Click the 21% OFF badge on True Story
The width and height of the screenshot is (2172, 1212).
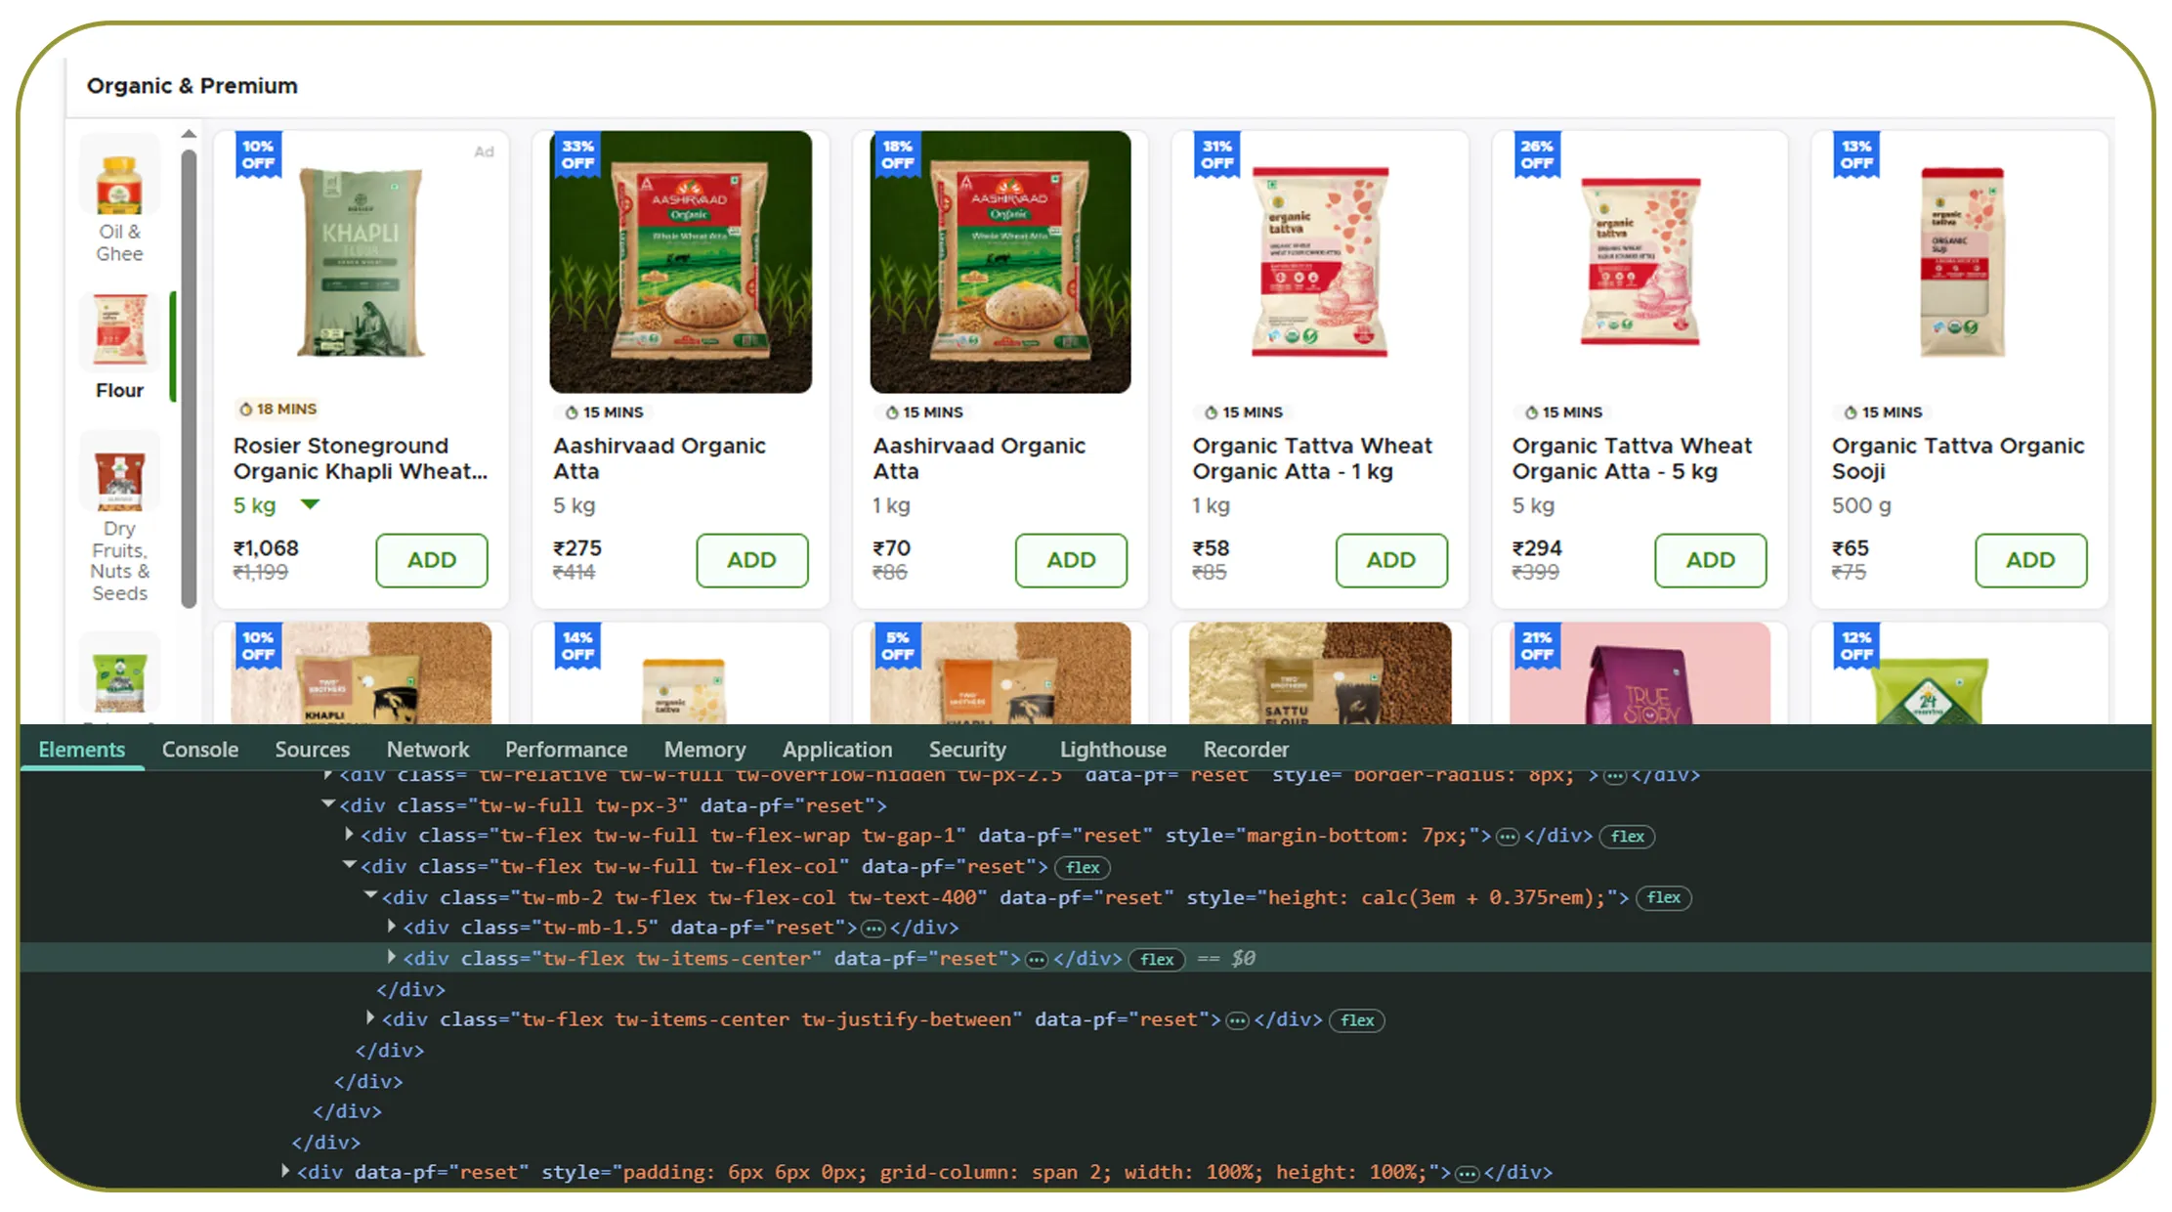(1537, 646)
